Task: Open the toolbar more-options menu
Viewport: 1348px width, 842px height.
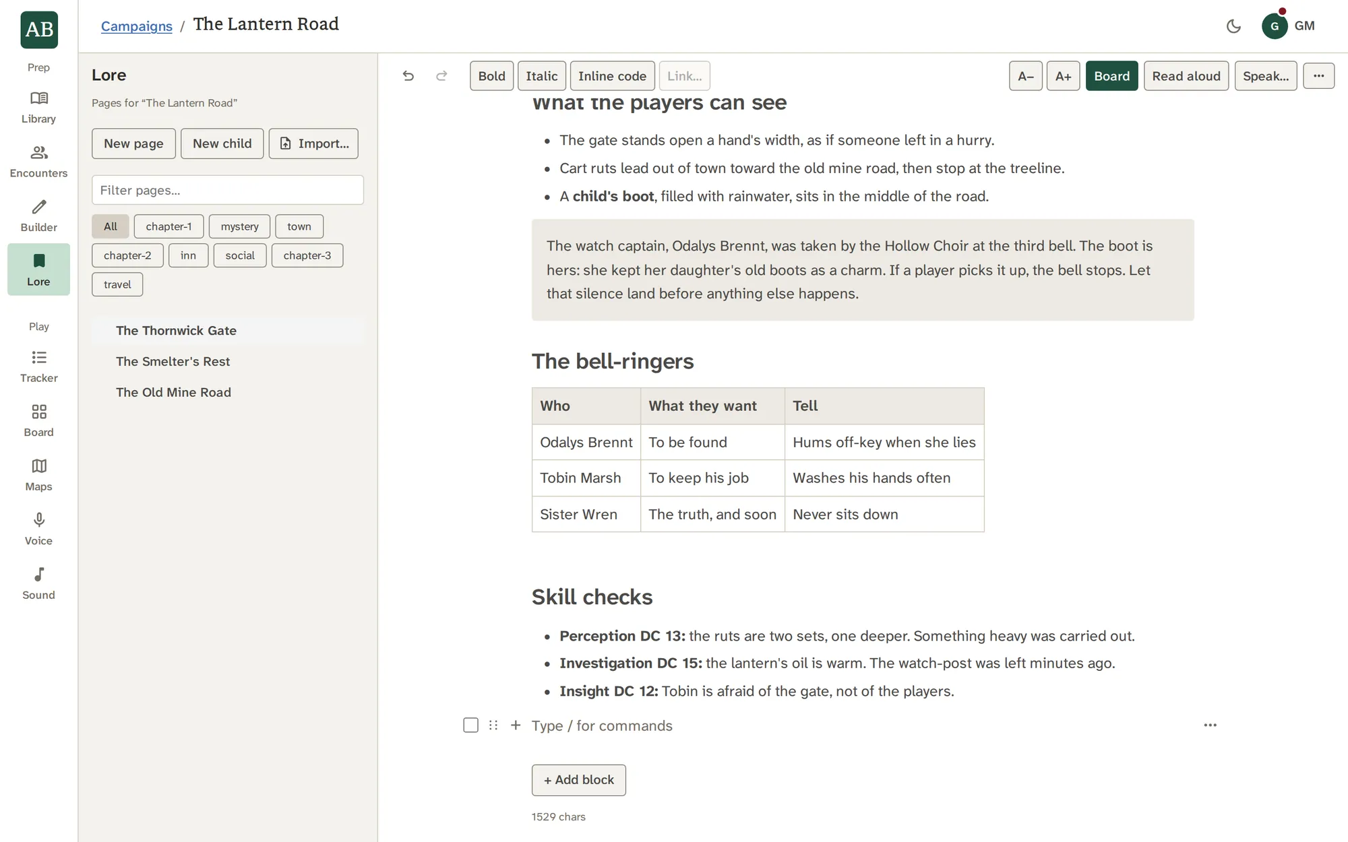Action: click(x=1318, y=76)
